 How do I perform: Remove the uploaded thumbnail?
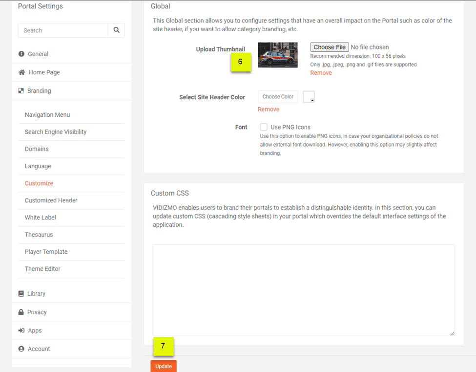(x=321, y=72)
